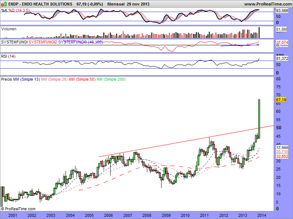Screen dimensions: 293x219
Task: Click the 75 level on the price axis
Action: (x=278, y=87)
